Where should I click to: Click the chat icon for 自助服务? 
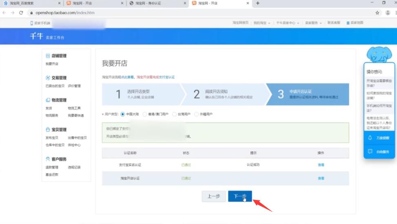pos(370,152)
